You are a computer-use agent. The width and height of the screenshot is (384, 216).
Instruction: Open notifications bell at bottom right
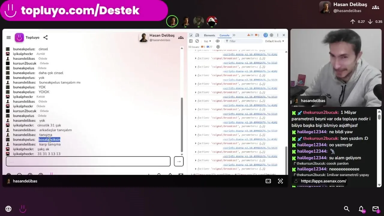coord(361,209)
